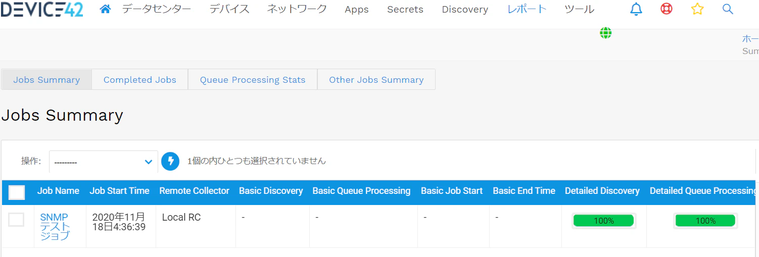Run action with the lightning button
759x257 pixels.
pyautogui.click(x=170, y=162)
